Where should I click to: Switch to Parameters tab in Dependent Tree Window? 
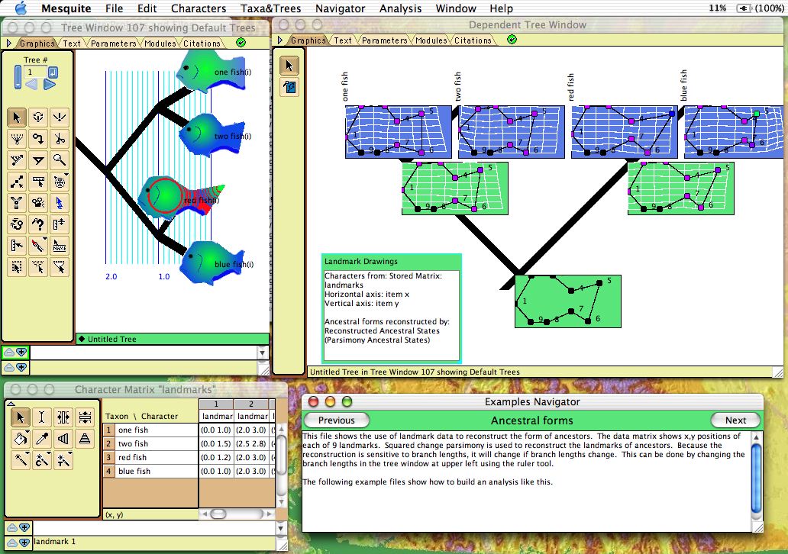click(x=384, y=40)
